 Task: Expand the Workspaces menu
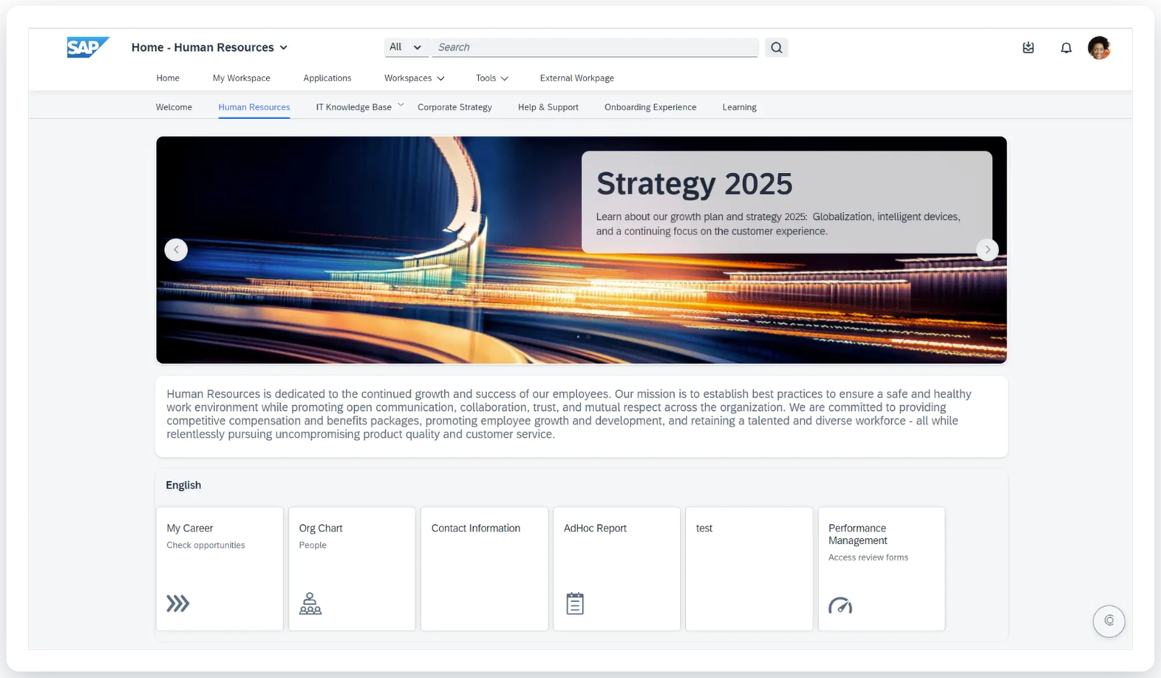point(414,78)
